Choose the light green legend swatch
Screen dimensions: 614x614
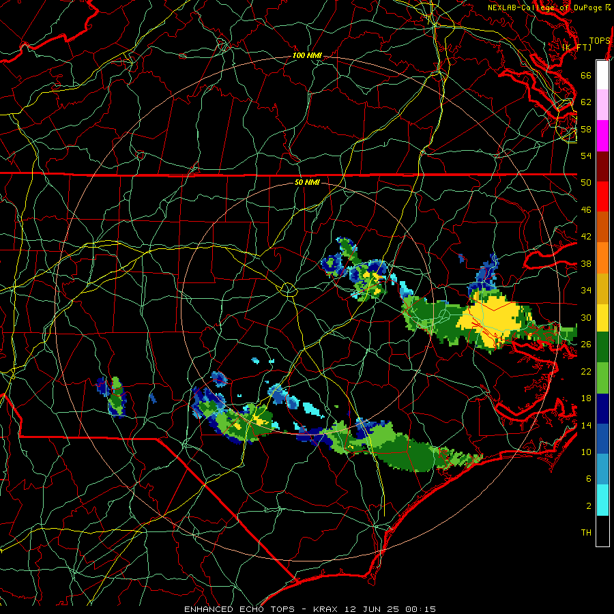click(602, 378)
